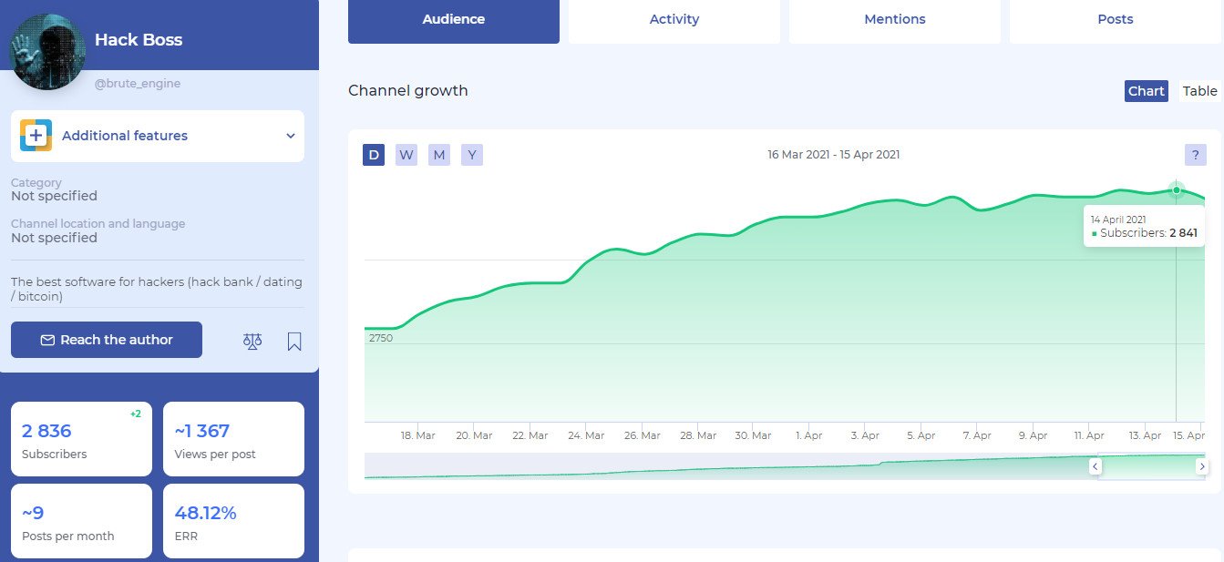Open the Mentions tab
Screen dimensions: 1224x562
click(895, 19)
